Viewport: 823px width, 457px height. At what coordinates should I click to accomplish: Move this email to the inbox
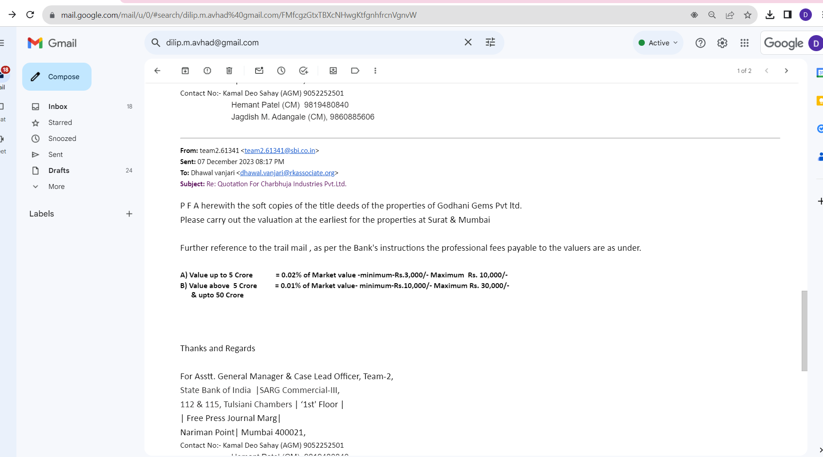333,71
